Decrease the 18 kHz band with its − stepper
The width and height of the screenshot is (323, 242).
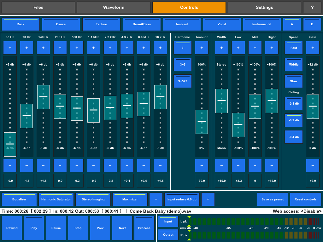tap(160, 165)
